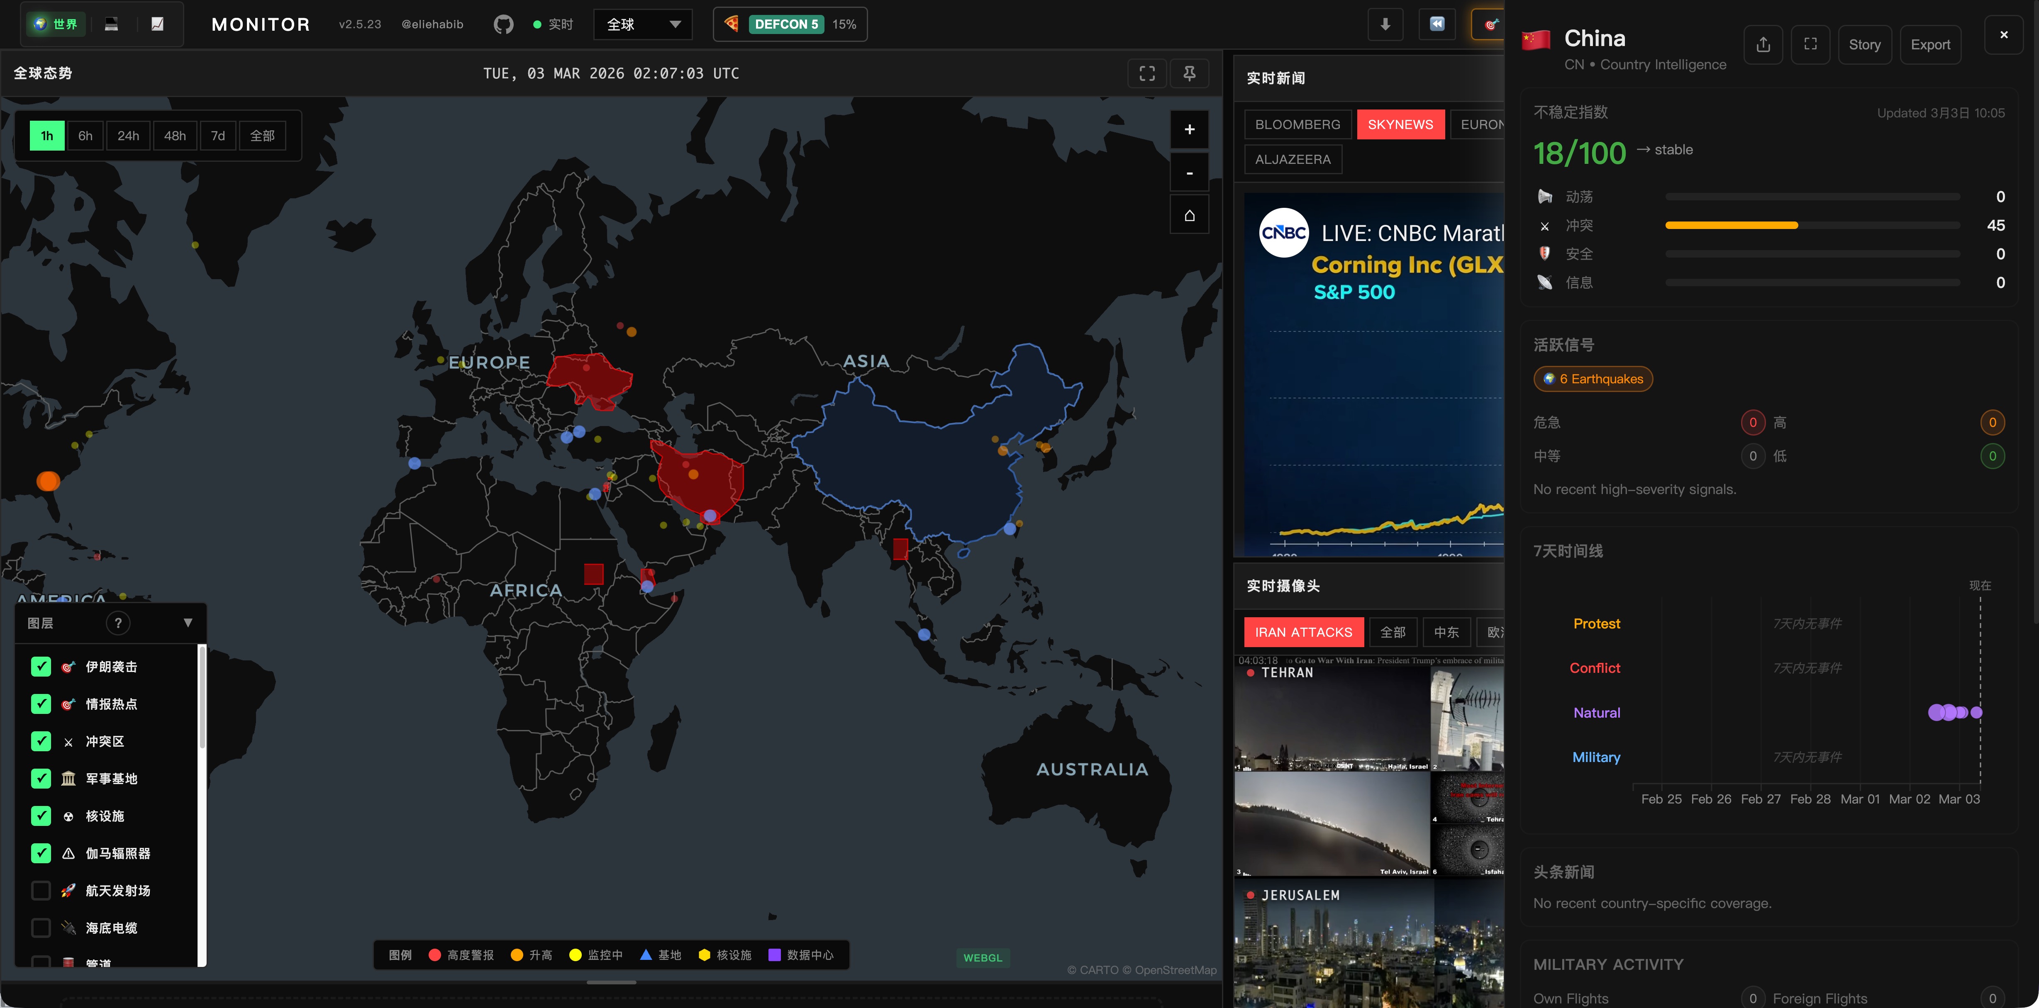This screenshot has width=2039, height=1008.
Task: Expand the map to fullscreen
Action: [1147, 73]
